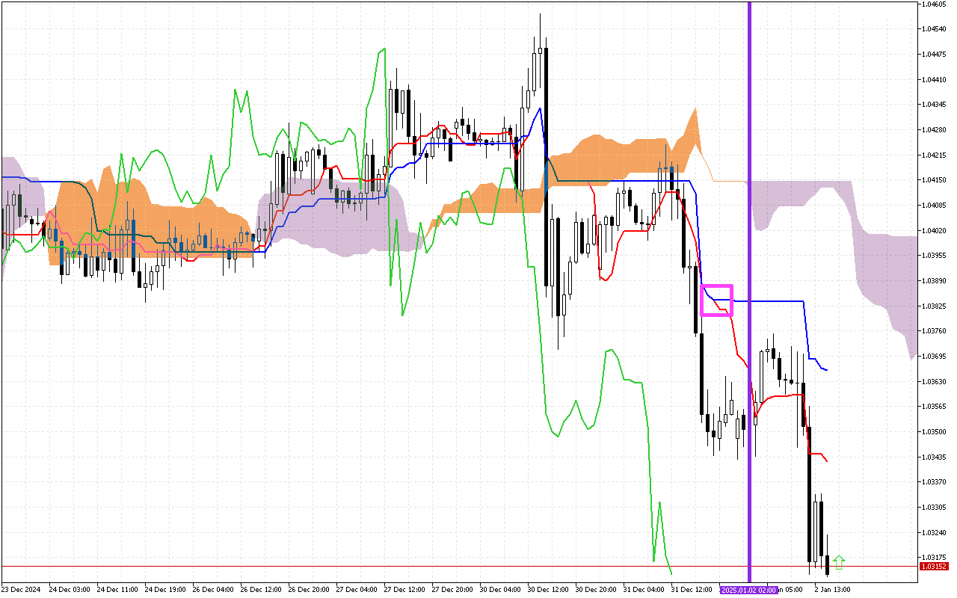The height and width of the screenshot is (598, 957).
Task: Select the 1.04345 price level label
Action: coord(934,105)
